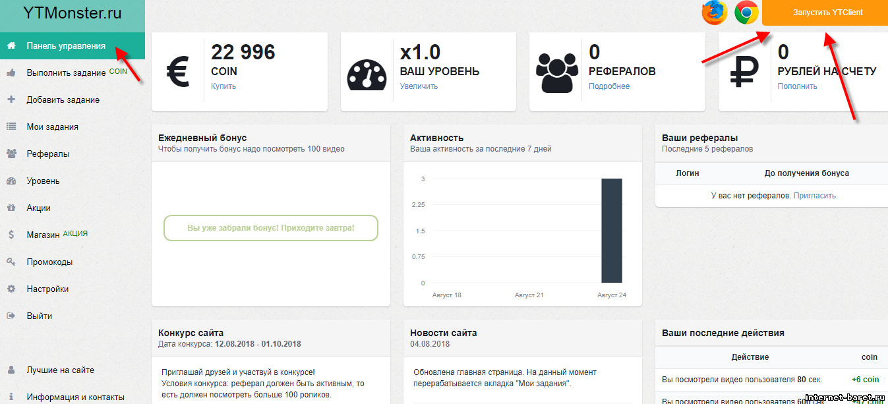The width and height of the screenshot is (888, 404).
Task: Open Рефералы in sidebar
Action: (47, 154)
